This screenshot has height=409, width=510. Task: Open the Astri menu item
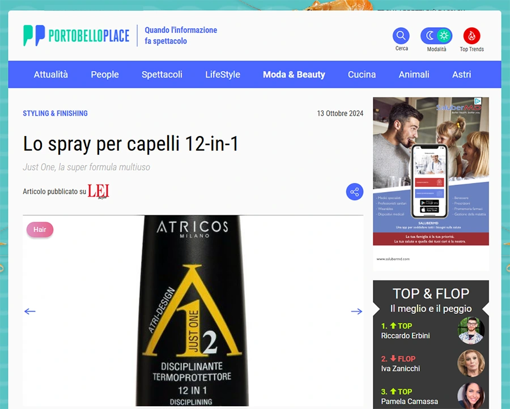click(461, 74)
